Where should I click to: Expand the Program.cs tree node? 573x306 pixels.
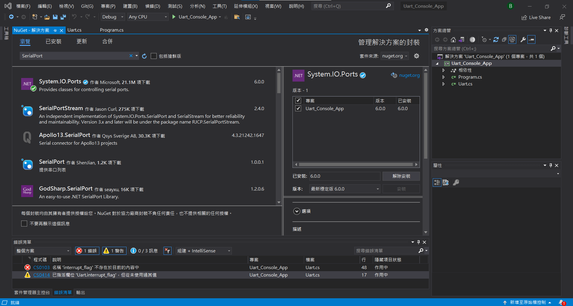443,77
